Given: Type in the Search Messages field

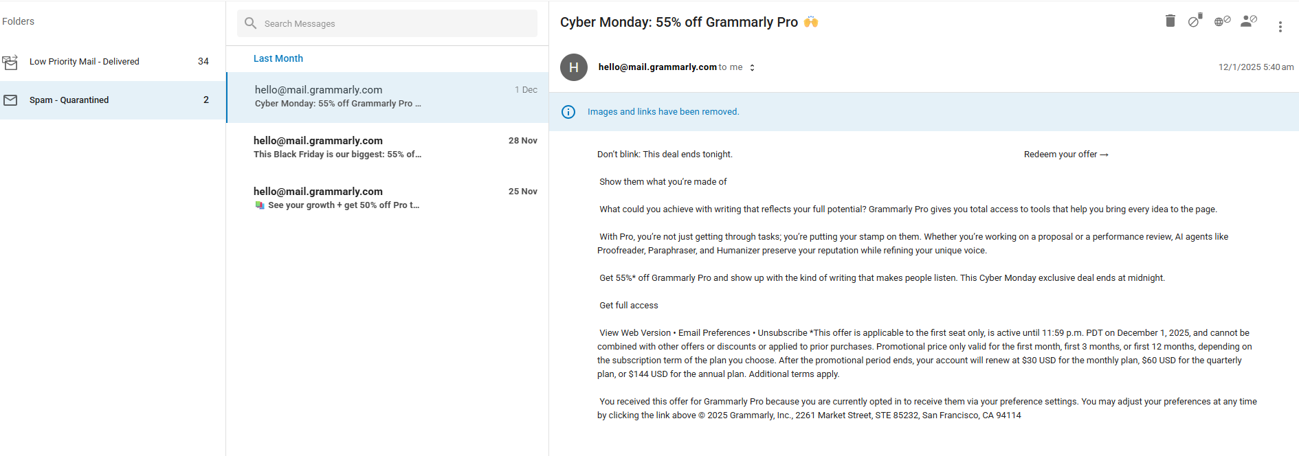Looking at the screenshot, I should (x=399, y=23).
